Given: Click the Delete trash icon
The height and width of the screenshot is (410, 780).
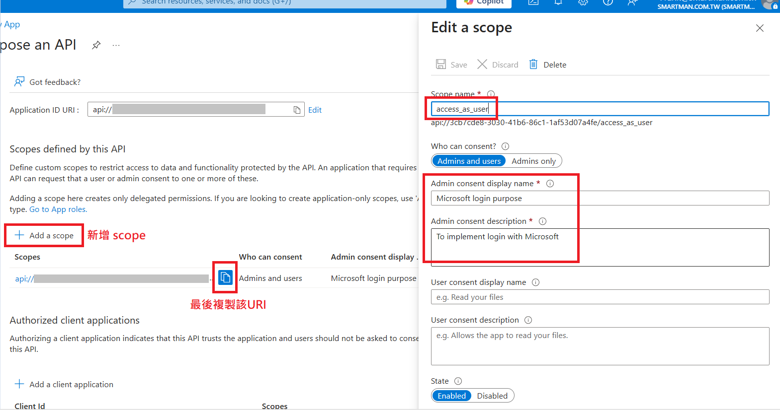Looking at the screenshot, I should point(533,64).
